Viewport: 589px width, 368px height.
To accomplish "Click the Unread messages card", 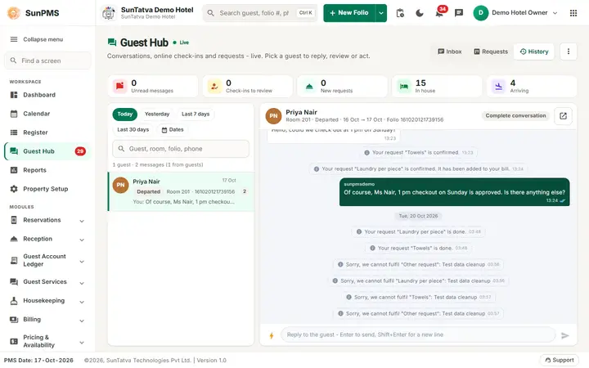I will point(153,87).
